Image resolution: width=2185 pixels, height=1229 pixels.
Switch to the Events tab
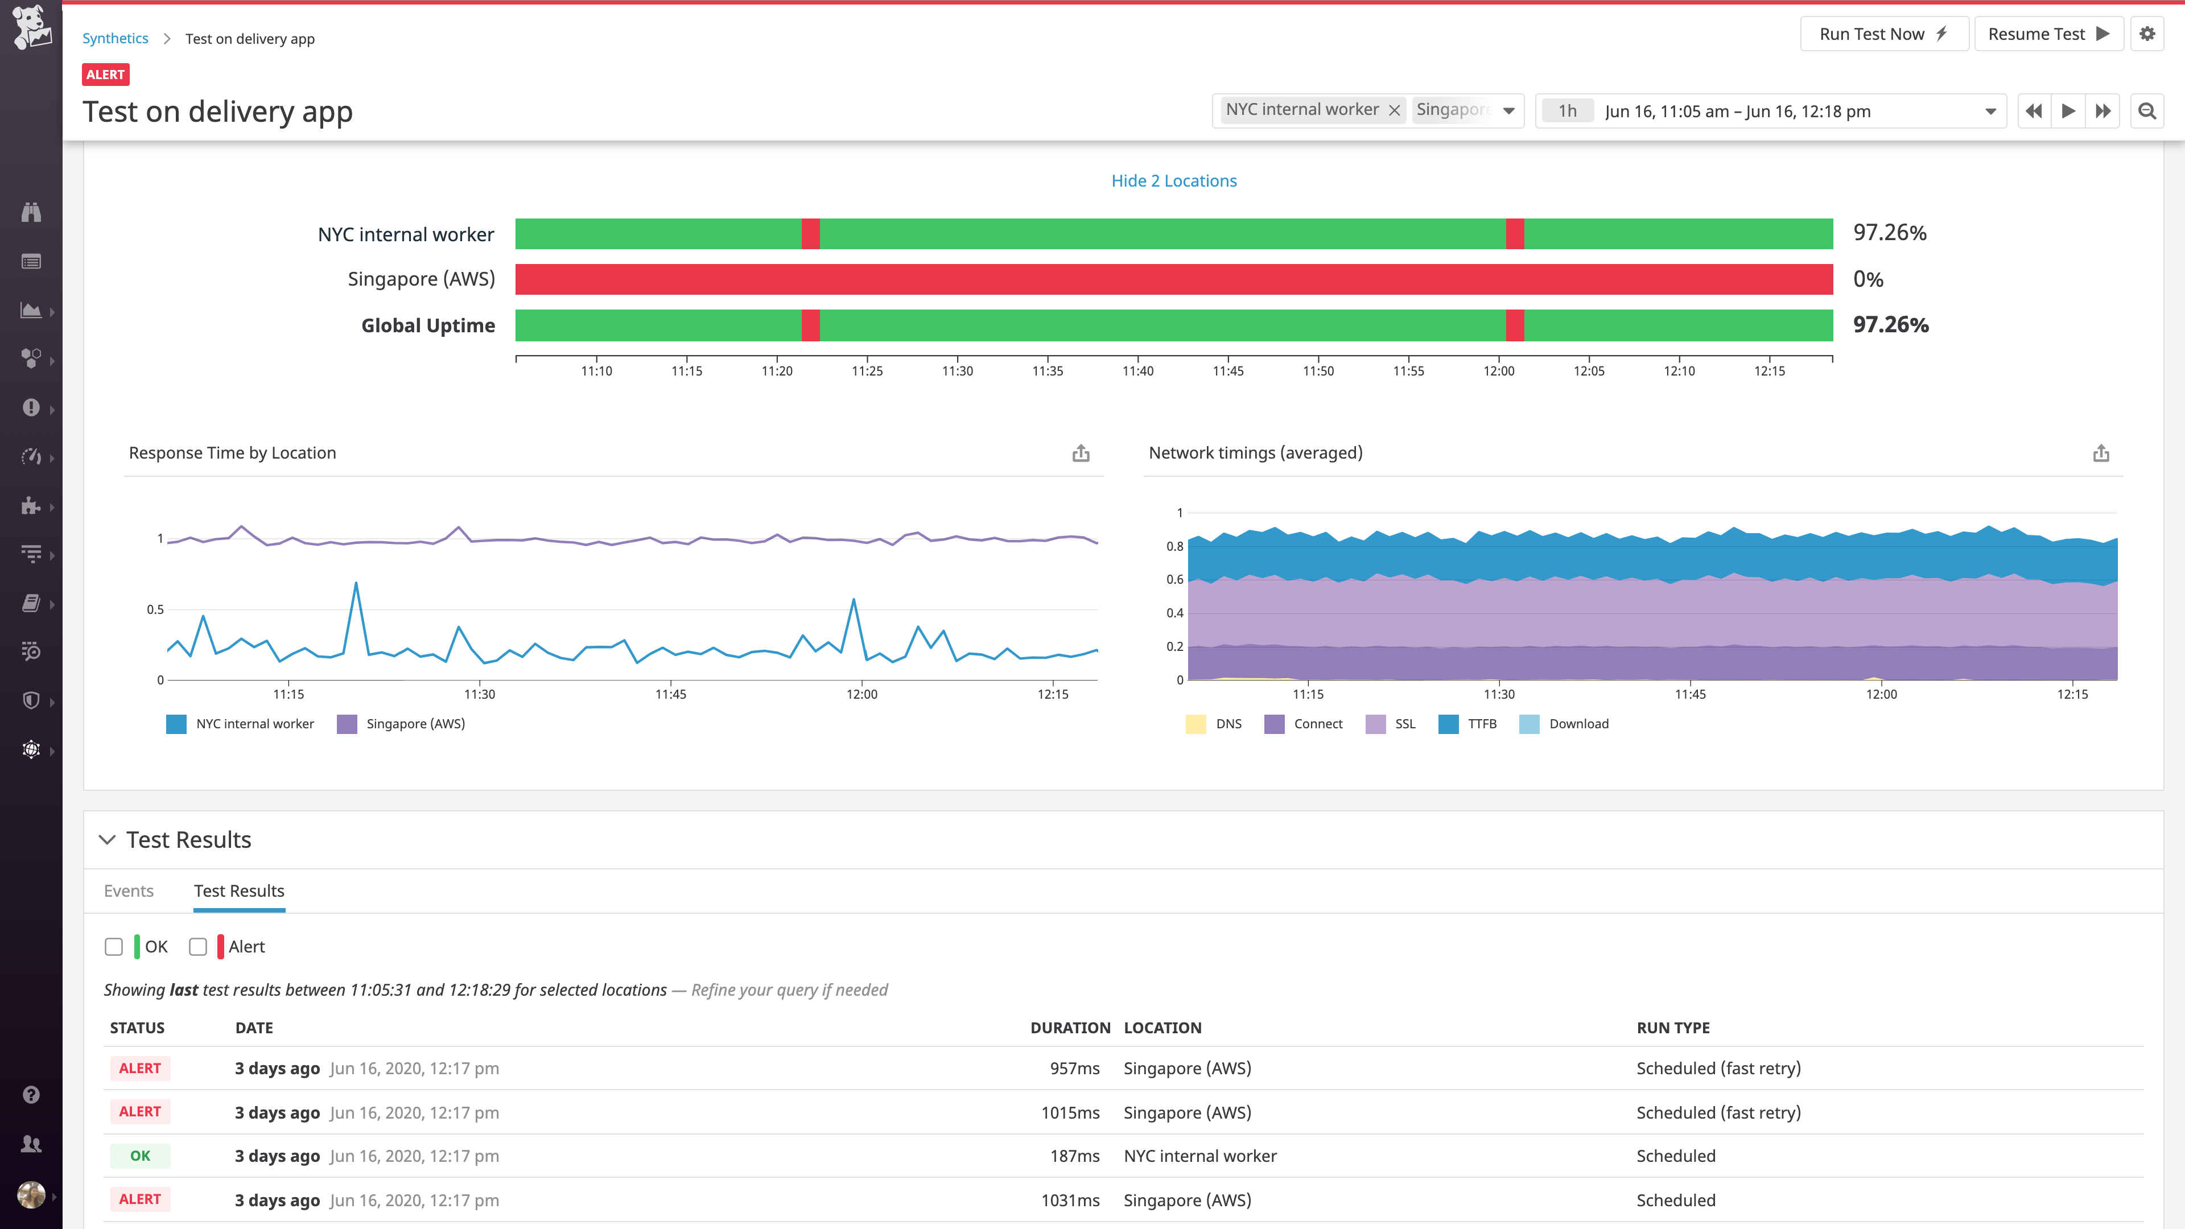pos(128,890)
